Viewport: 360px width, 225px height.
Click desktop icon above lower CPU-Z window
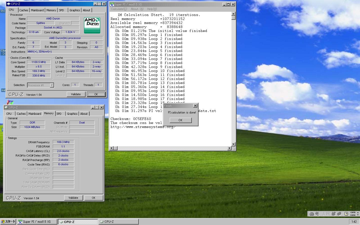(x=10, y=102)
